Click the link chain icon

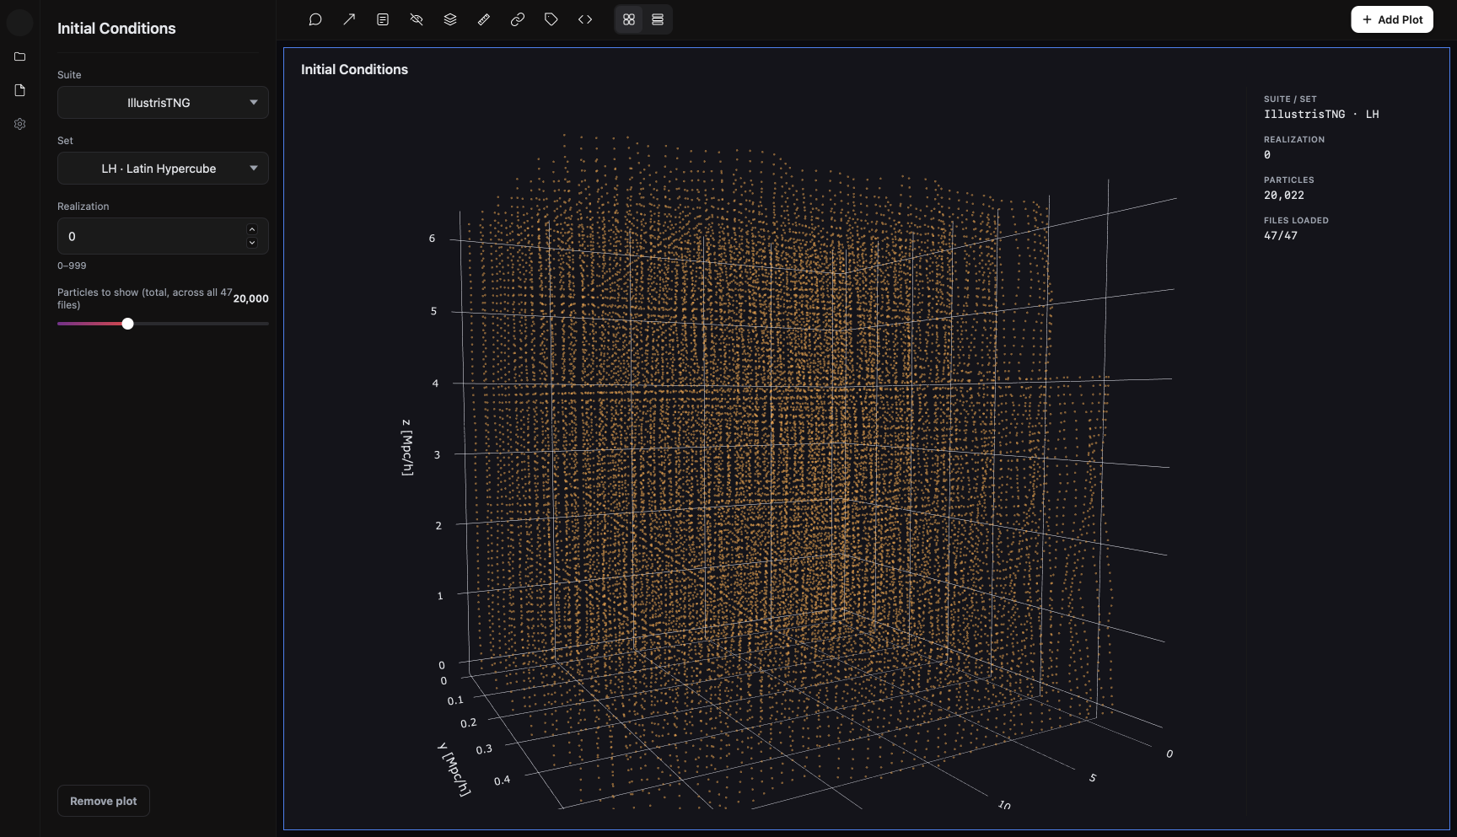coord(518,19)
